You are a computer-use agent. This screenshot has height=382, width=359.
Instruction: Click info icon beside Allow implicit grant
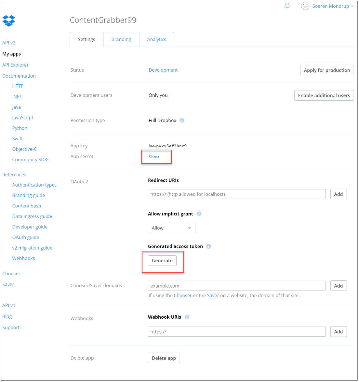click(199, 214)
